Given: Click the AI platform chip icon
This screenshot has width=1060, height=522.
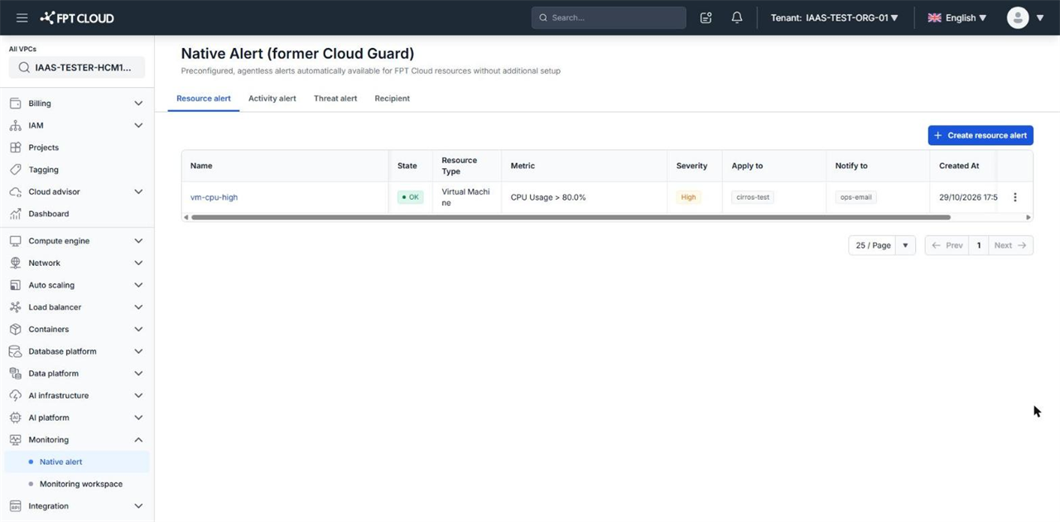Looking at the screenshot, I should tap(15, 418).
